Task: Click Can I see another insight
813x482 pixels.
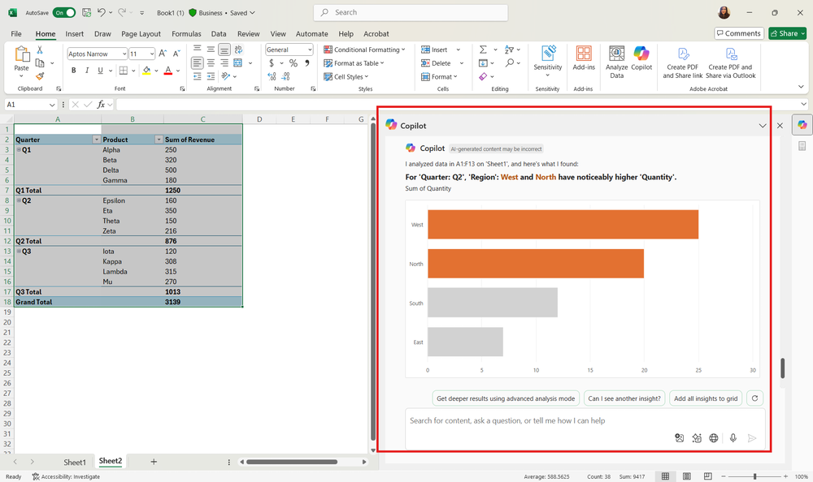Action: (624, 398)
